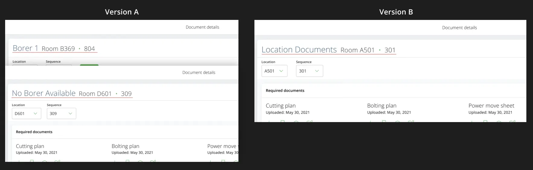The width and height of the screenshot is (533, 170).
Task: Expand the 309 Sequence dropdown
Action: click(61, 114)
